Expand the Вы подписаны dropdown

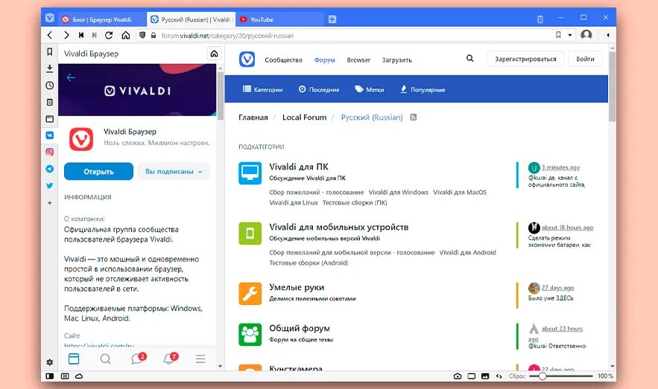pyautogui.click(x=174, y=172)
